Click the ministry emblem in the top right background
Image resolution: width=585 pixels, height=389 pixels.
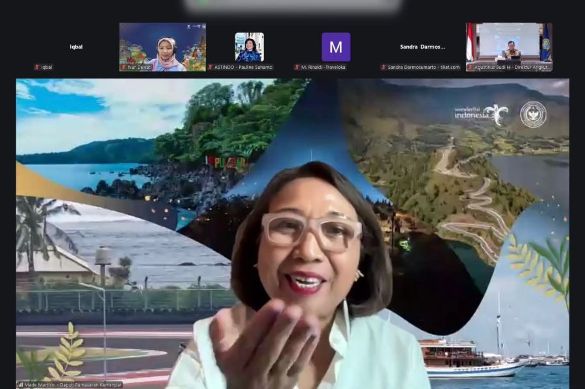(x=534, y=114)
